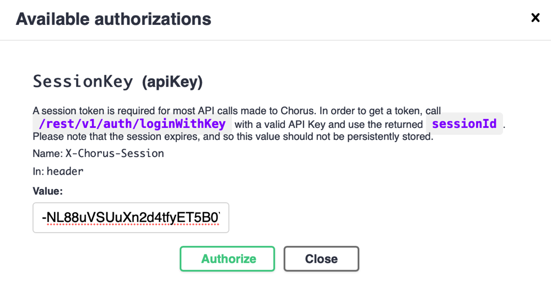Click 'with a valid API Key' text

point(281,125)
